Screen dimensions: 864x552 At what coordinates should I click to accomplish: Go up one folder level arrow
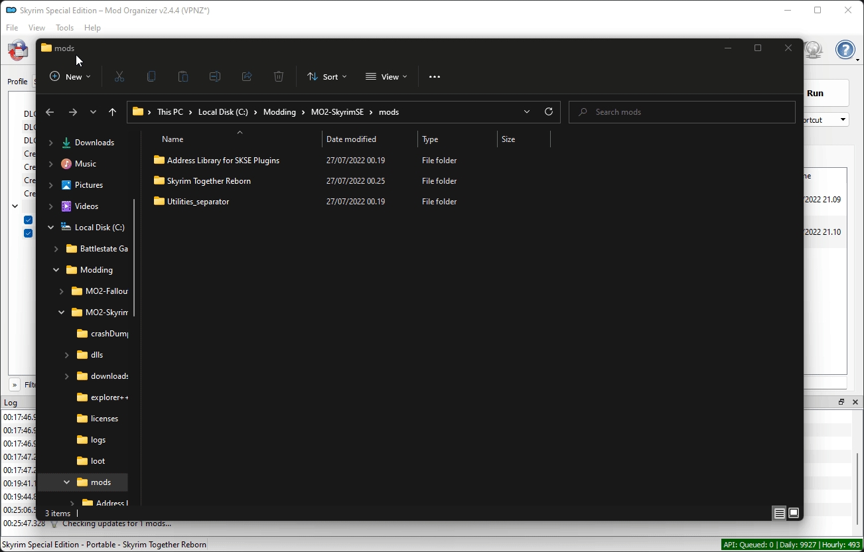pos(112,112)
